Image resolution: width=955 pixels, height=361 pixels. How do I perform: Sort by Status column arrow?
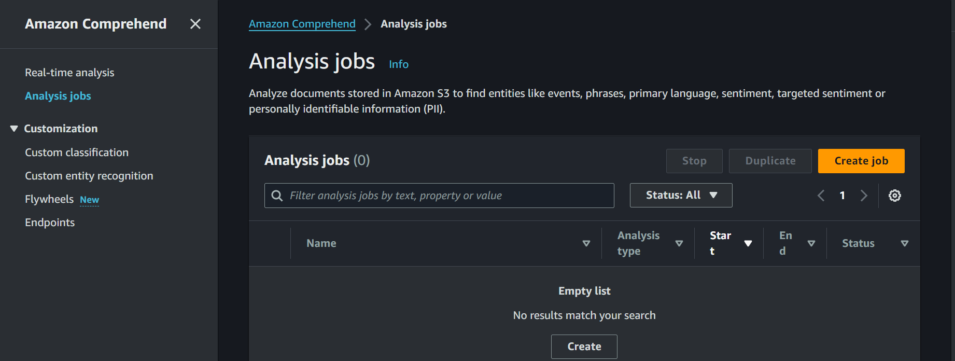[x=904, y=243]
